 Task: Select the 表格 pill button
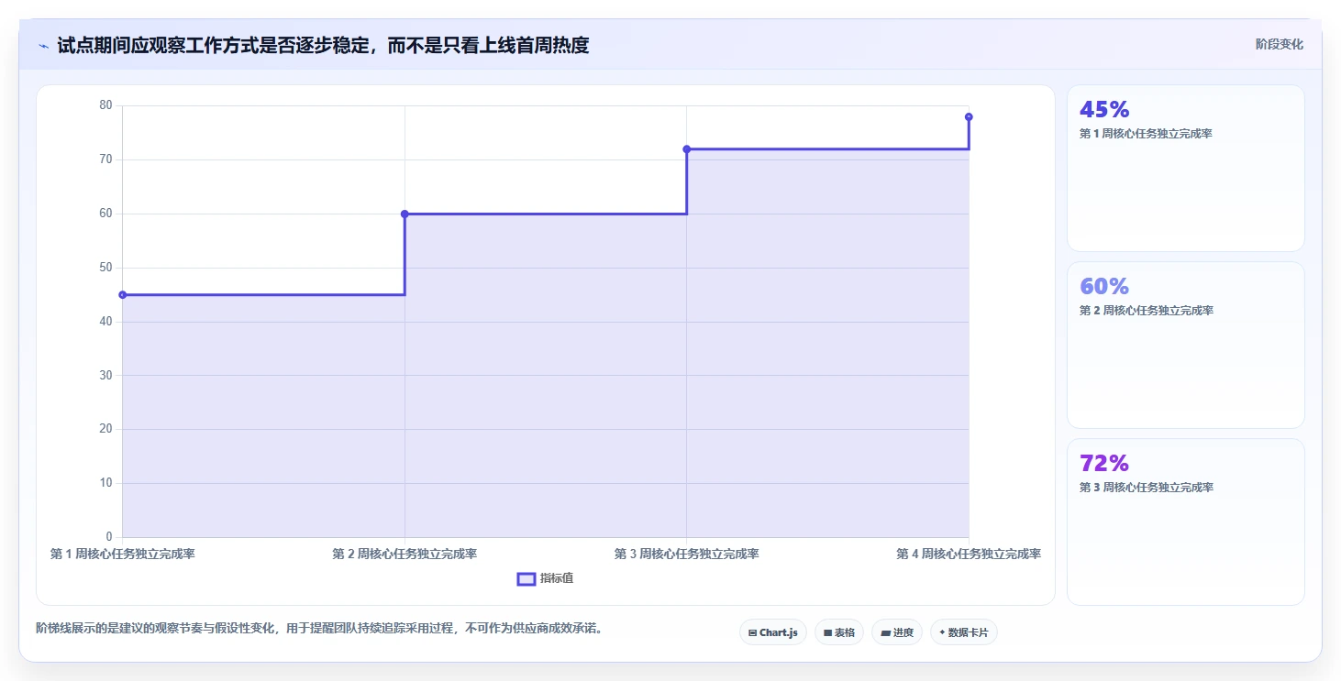[x=839, y=632]
